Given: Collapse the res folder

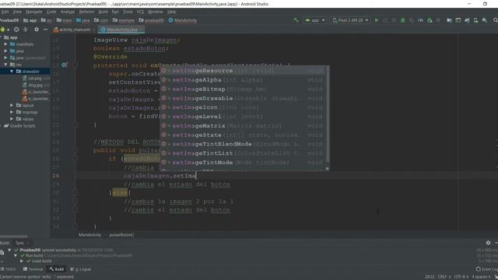Looking at the screenshot, I should pyautogui.click(x=5, y=65).
